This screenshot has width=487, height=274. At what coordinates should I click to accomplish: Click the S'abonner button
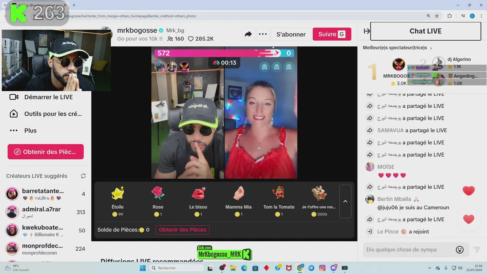coord(291,34)
